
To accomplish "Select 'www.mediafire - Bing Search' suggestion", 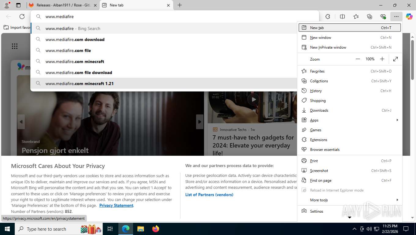I will pyautogui.click(x=164, y=28).
